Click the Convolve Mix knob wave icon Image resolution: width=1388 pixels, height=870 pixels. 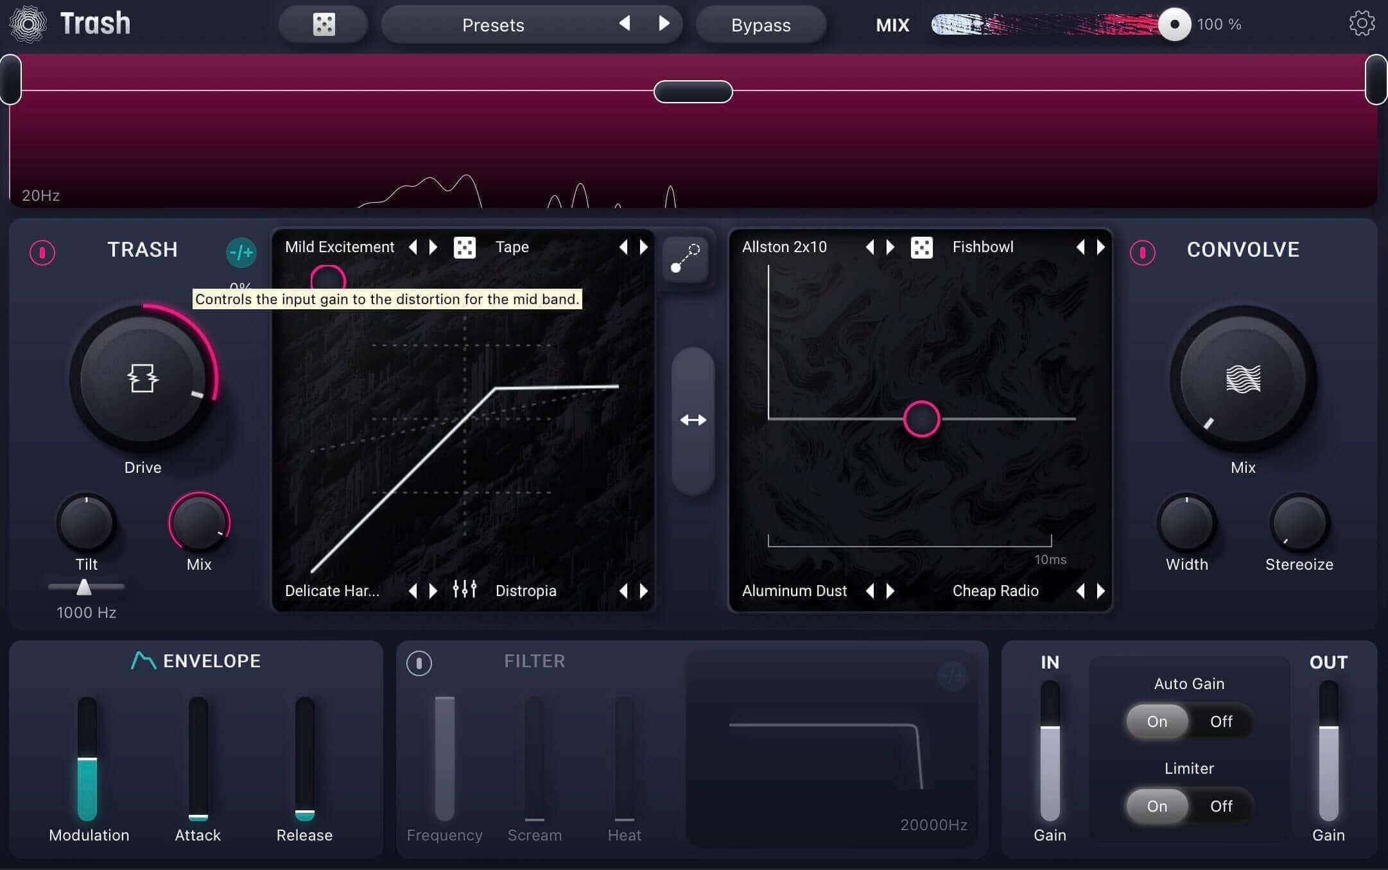(1243, 379)
